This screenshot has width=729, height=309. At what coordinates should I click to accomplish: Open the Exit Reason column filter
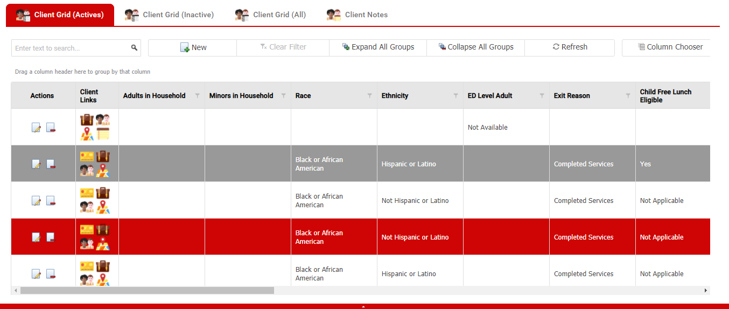click(x=628, y=96)
